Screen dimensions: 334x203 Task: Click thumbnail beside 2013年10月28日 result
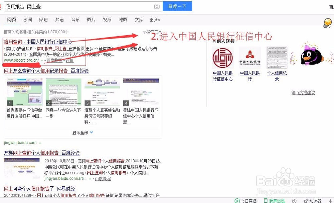pos(22,169)
